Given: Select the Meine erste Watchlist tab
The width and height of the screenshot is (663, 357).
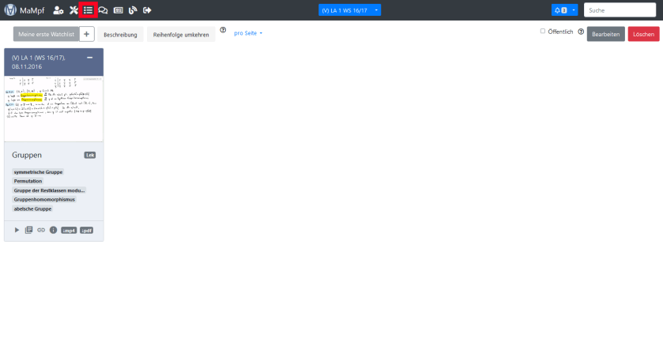Looking at the screenshot, I should pyautogui.click(x=45, y=34).
